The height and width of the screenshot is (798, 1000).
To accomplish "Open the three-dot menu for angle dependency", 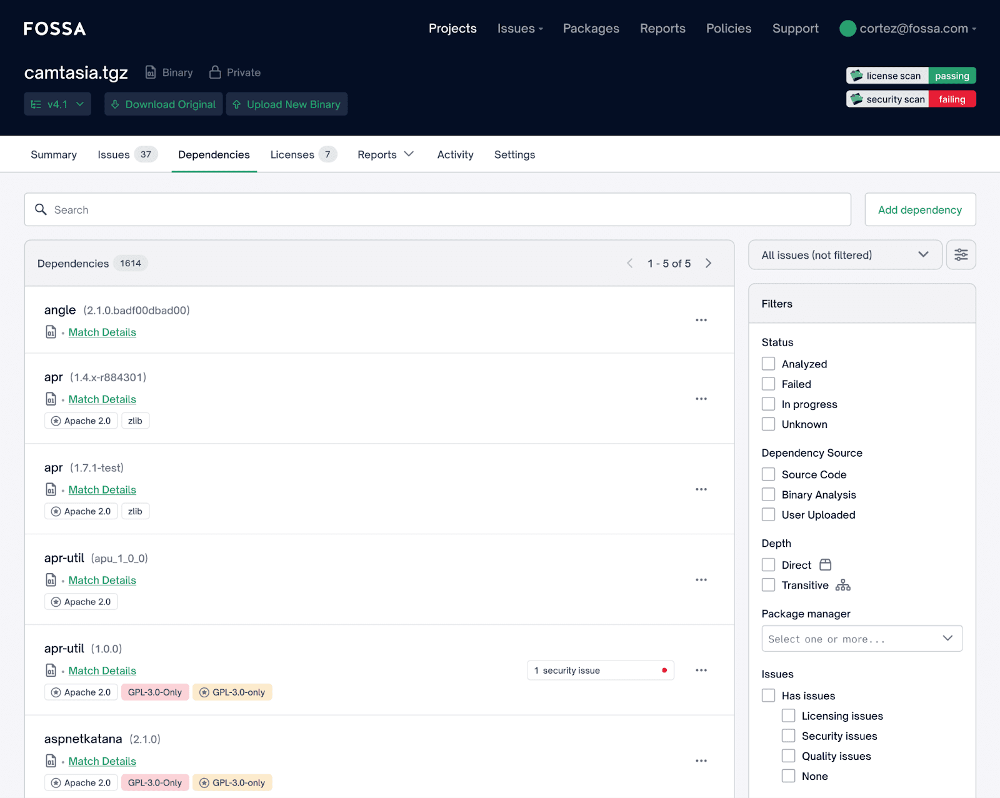I will pos(701,320).
